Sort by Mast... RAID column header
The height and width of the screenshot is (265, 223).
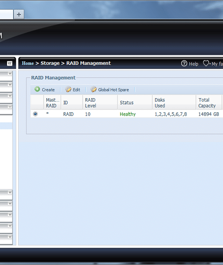pos(52,102)
